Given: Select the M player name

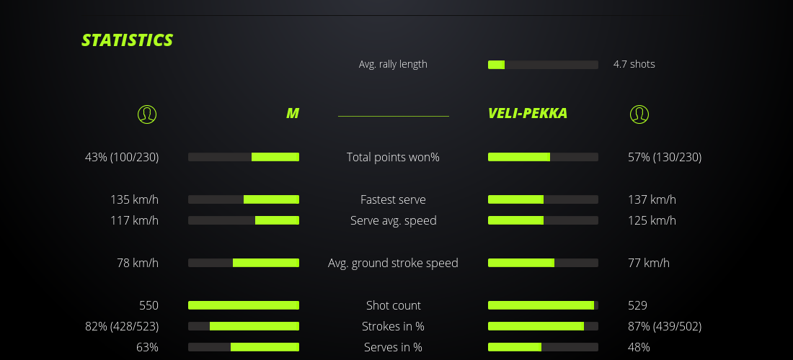Looking at the screenshot, I should point(292,114).
